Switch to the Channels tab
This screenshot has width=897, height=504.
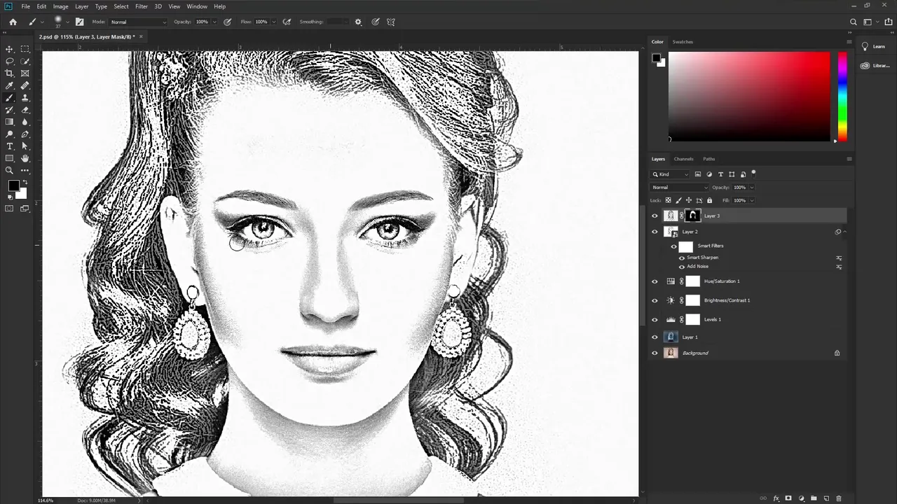coord(683,159)
